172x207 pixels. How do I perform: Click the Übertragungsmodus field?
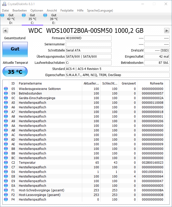(x=89, y=57)
